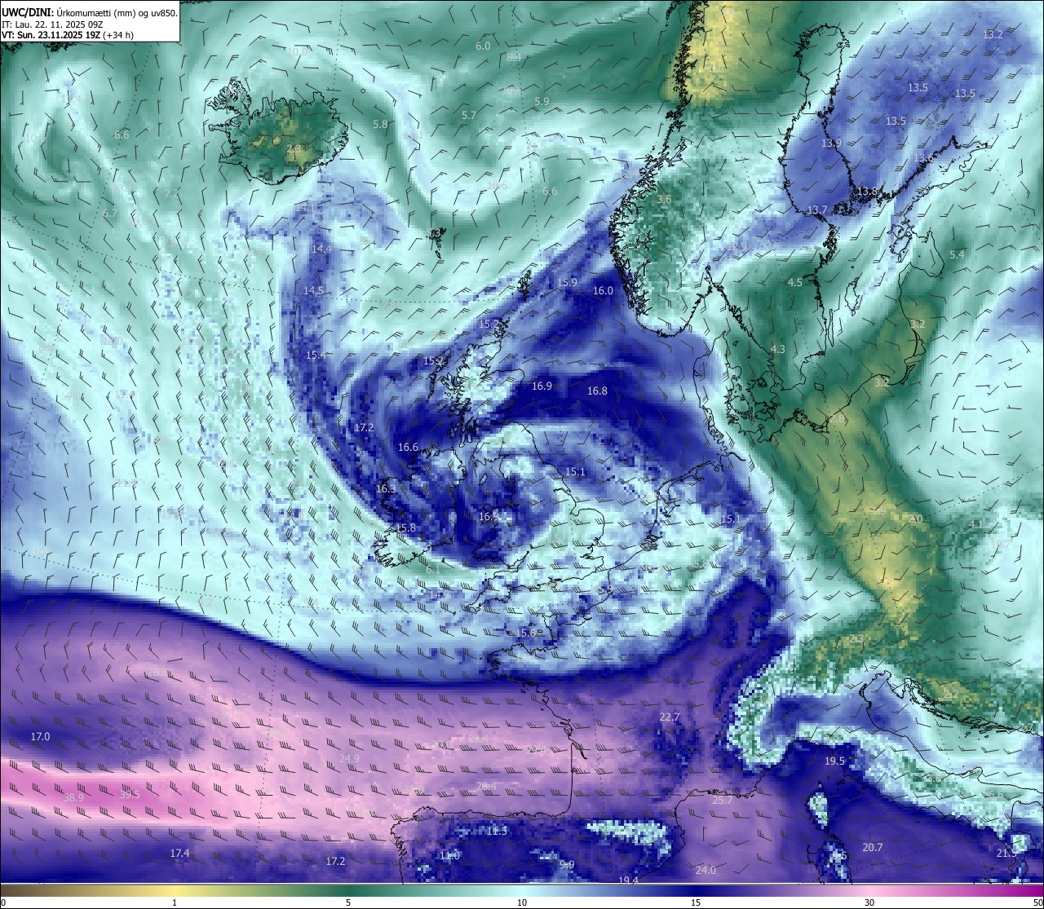Click the 6.0 value label
The width and height of the screenshot is (1044, 909).
click(x=483, y=46)
